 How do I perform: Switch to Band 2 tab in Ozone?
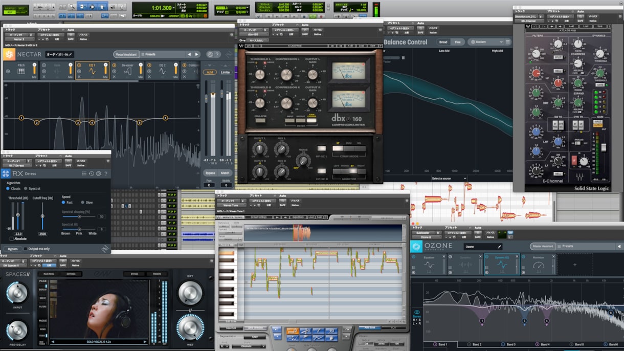click(x=474, y=344)
